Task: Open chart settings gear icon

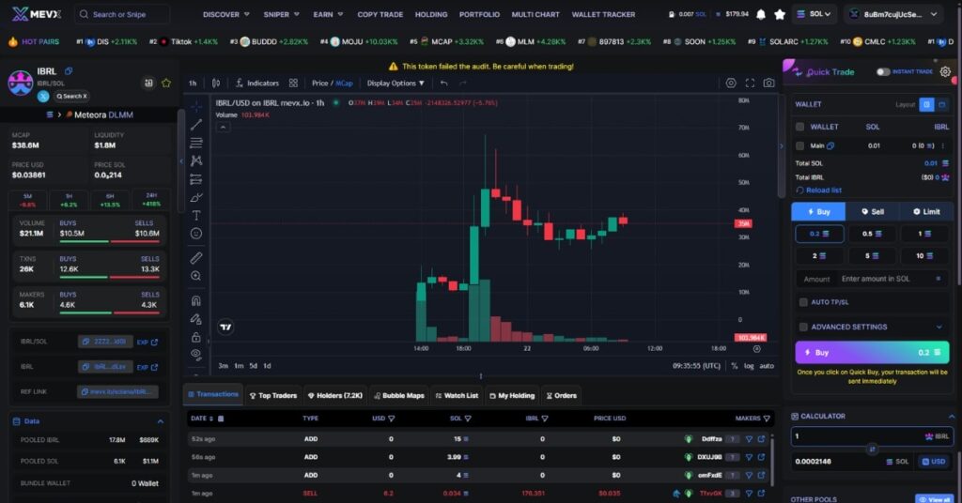Action: pos(731,83)
